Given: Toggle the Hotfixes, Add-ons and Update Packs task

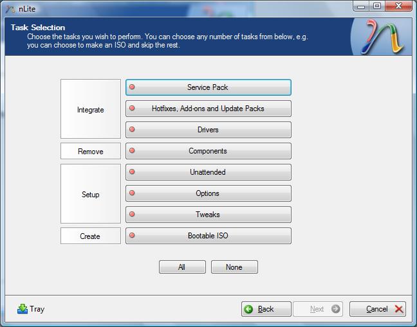Looking at the screenshot, I should point(208,109).
